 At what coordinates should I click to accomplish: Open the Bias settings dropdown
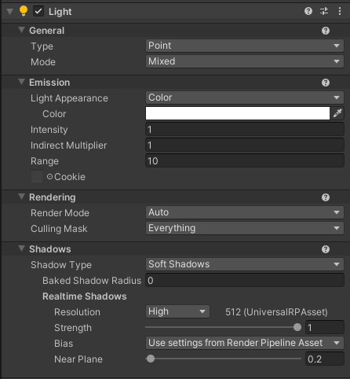pos(245,343)
